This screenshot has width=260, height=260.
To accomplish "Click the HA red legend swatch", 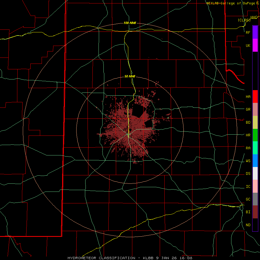I will point(255,96).
